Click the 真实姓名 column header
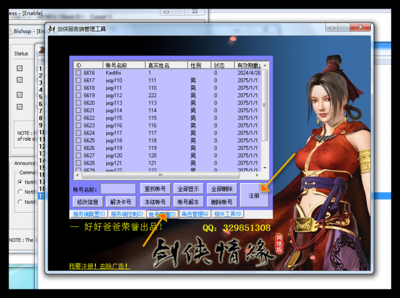 [x=166, y=65]
